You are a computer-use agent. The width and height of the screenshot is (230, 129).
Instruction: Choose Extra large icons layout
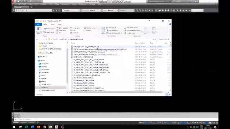click(x=63, y=28)
